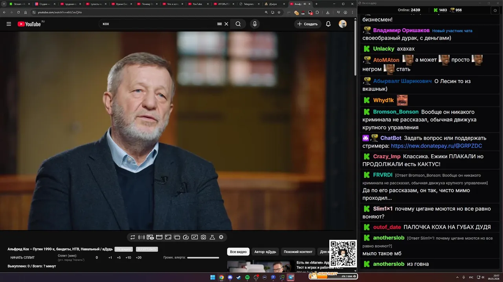The image size is (503, 282).
Task: Open YouTube notifications bell
Action: pyautogui.click(x=328, y=24)
